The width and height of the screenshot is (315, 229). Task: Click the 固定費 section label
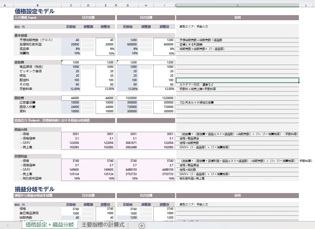pos(37,98)
